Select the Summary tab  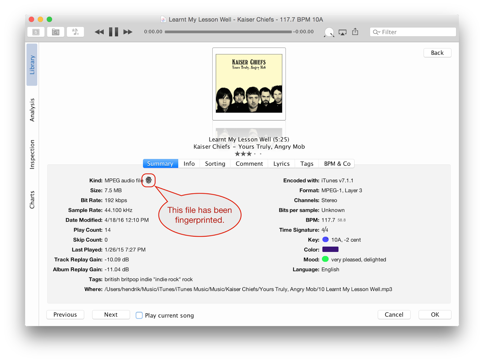(160, 164)
